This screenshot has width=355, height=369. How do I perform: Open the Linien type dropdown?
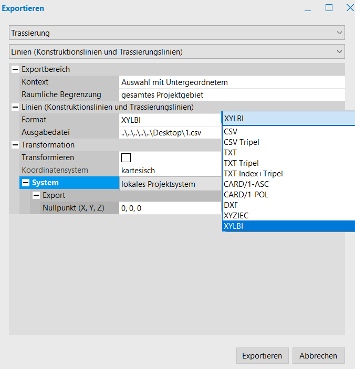(x=177, y=51)
